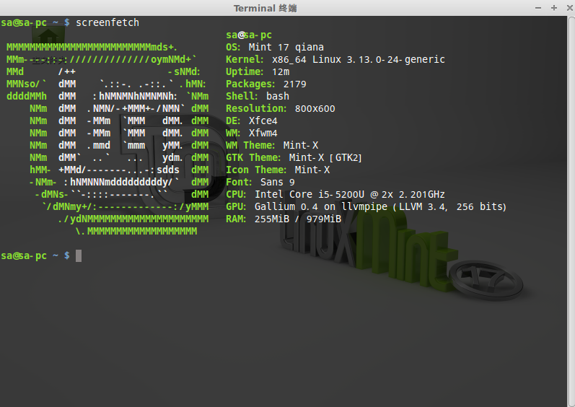This screenshot has width=575, height=407.
Task: Click the Terminal title bar text
Action: (x=265, y=8)
